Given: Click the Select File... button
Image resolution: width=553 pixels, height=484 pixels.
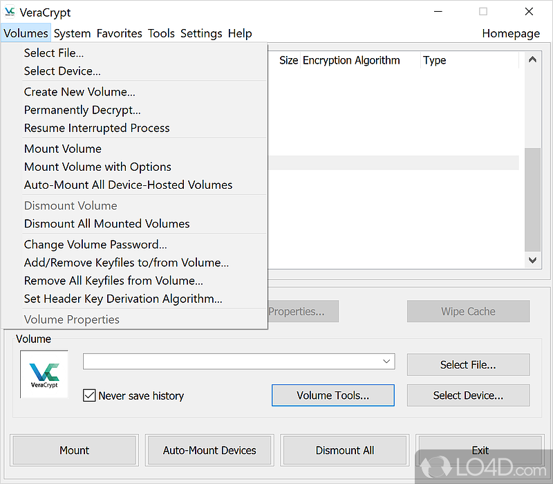Looking at the screenshot, I should pos(468,365).
